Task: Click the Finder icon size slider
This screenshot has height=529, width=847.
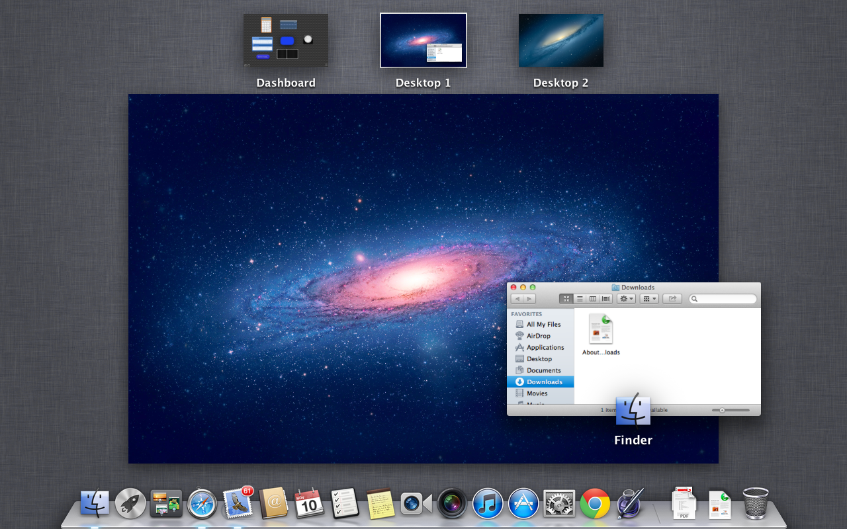Action: (731, 410)
